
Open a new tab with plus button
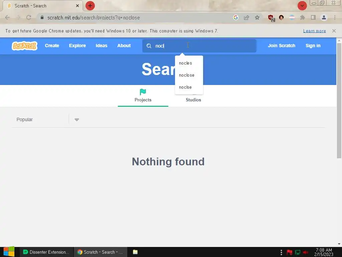click(90, 6)
